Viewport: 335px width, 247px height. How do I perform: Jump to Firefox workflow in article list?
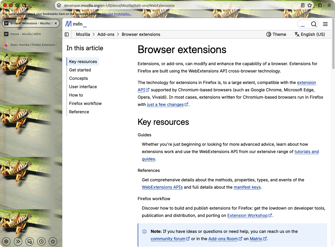[85, 103]
